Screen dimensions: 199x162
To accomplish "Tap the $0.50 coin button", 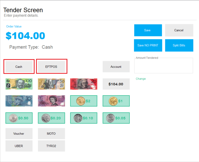I will (19, 118).
